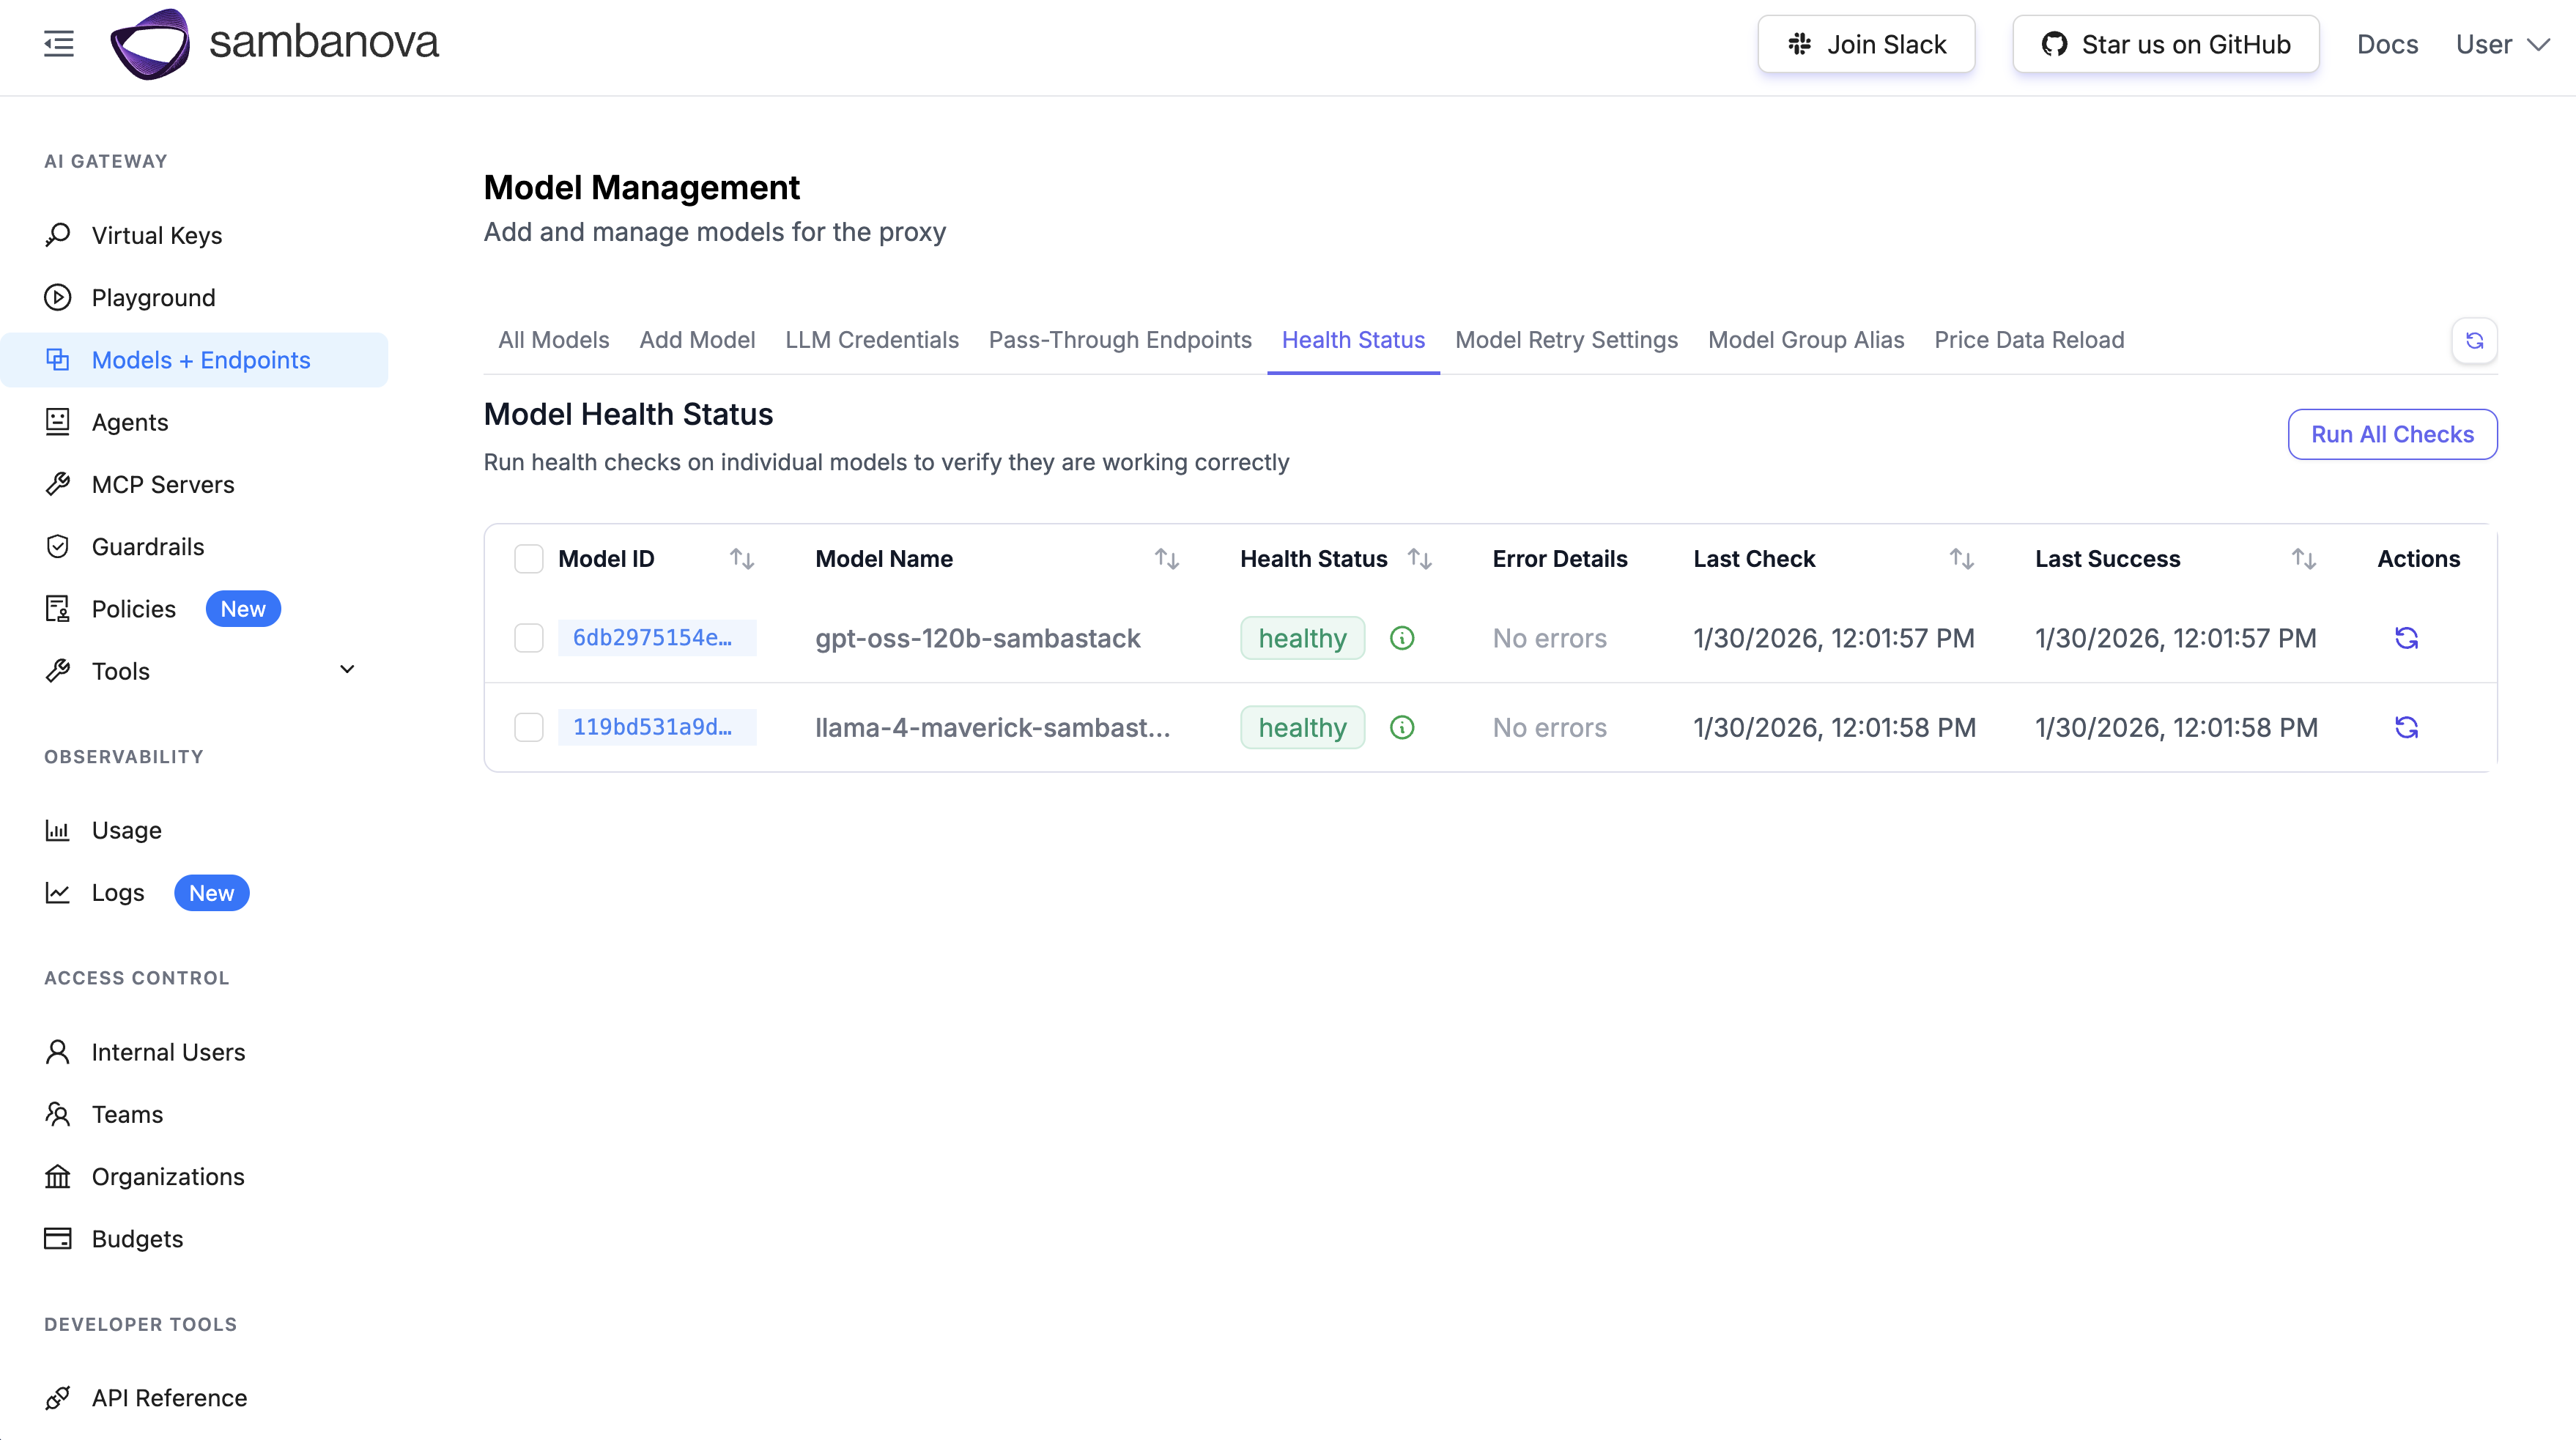2576x1440 pixels.
Task: Open the User dropdown menu
Action: 2501,44
